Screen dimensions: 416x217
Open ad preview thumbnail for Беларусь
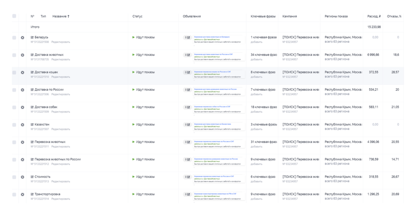[x=219, y=39]
